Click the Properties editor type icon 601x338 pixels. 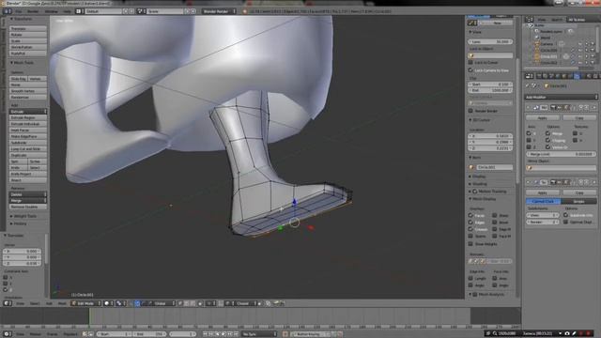pos(529,76)
